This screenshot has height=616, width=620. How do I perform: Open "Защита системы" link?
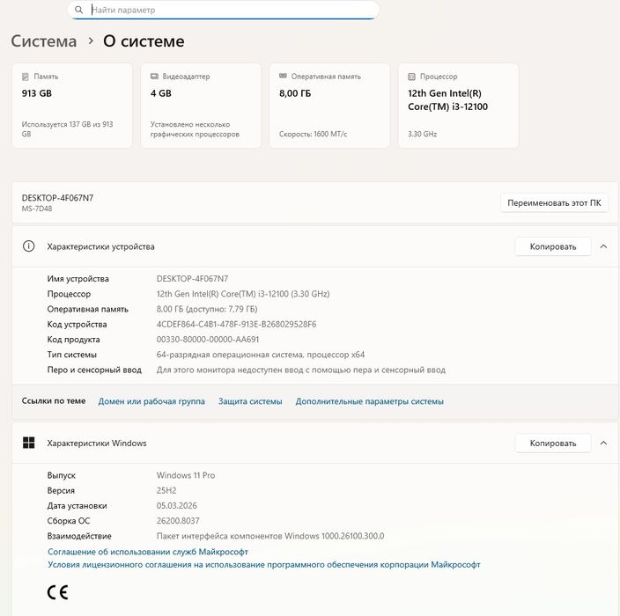pos(250,401)
